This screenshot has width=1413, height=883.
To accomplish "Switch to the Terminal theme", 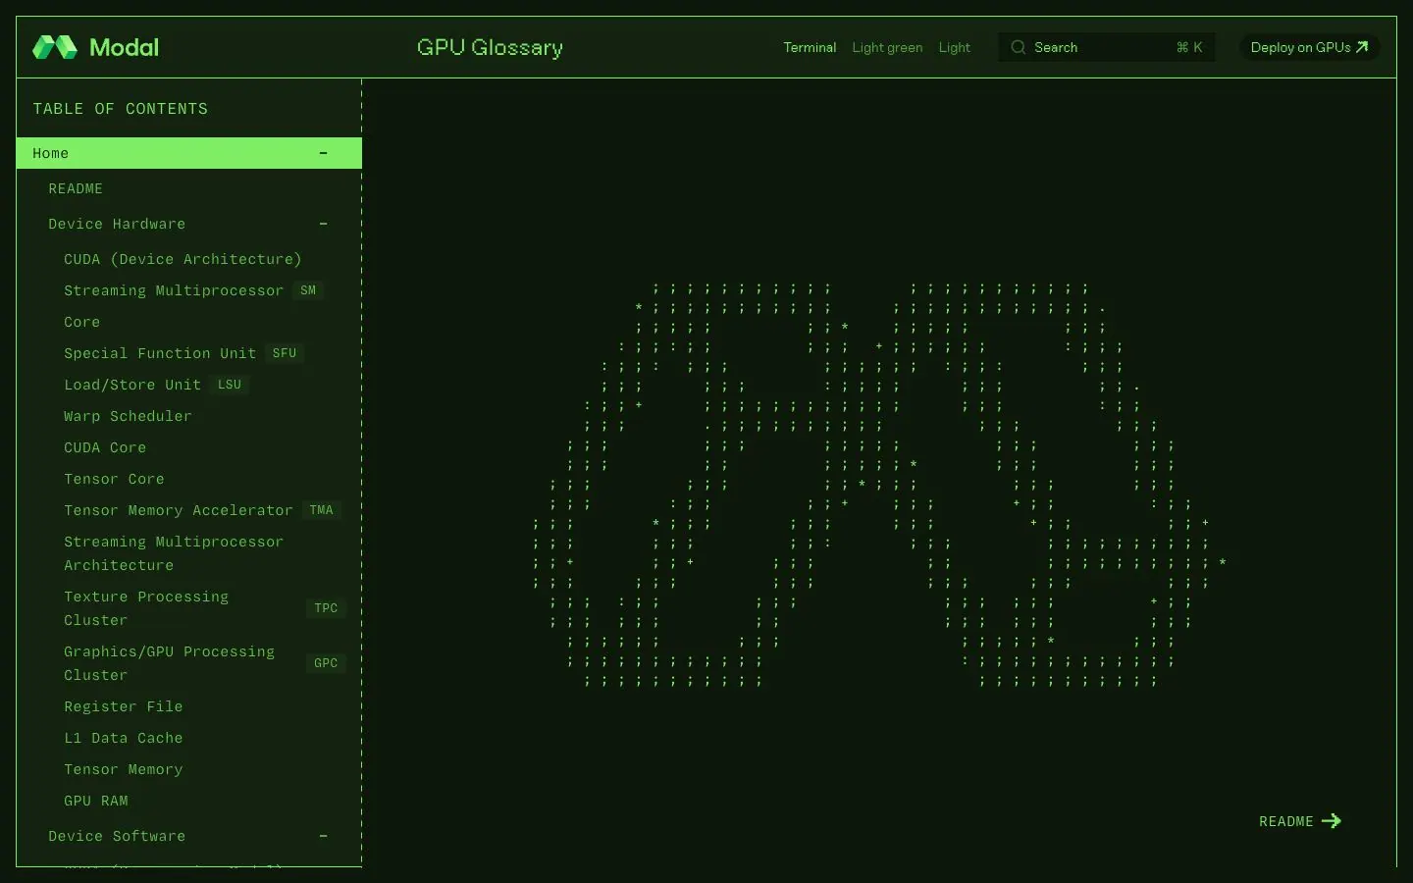I will pyautogui.click(x=810, y=47).
